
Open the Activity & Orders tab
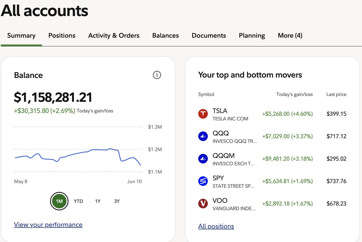(x=114, y=36)
